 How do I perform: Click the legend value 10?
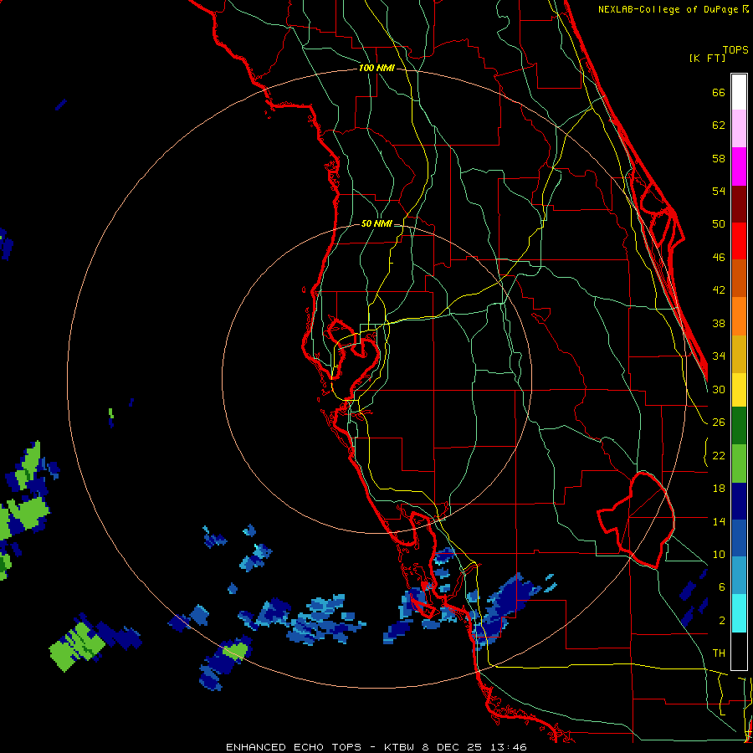pyautogui.click(x=719, y=554)
